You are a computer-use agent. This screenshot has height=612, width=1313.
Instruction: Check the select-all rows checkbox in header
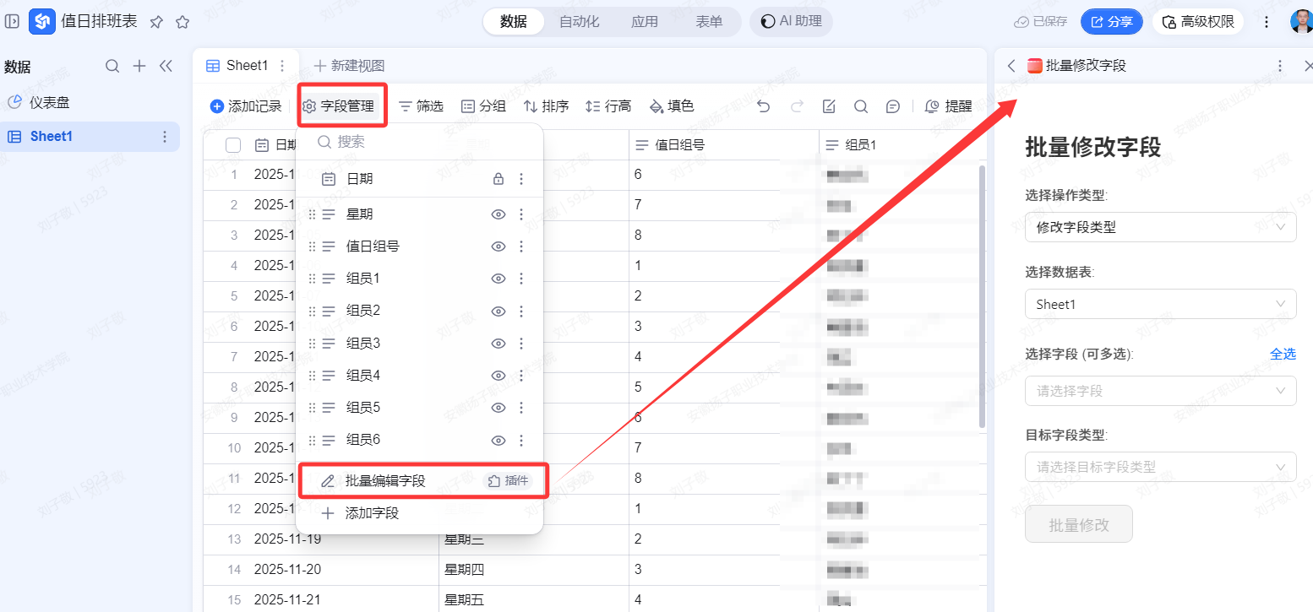click(233, 145)
